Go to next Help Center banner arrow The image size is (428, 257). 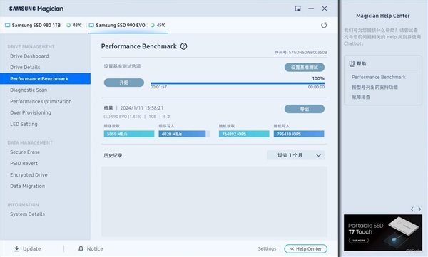coord(419,209)
